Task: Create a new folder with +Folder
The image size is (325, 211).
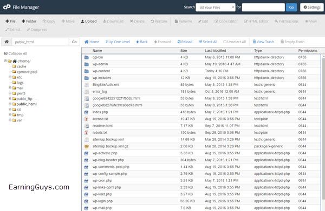Action: pos(29,21)
